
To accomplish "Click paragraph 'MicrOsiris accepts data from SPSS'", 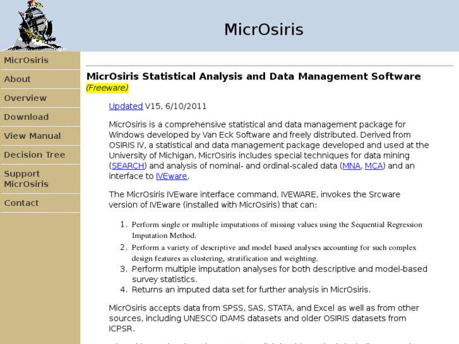I will point(264,318).
